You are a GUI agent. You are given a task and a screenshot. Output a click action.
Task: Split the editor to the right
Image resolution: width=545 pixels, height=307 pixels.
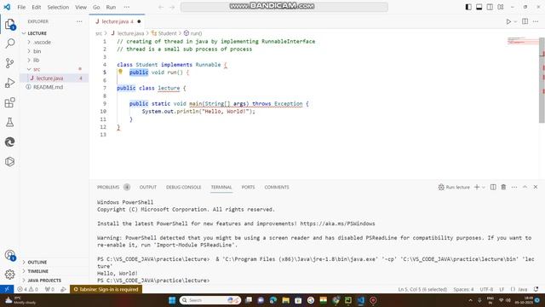tap(525, 21)
